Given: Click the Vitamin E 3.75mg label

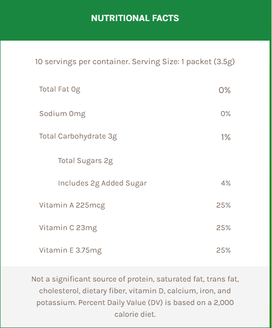Looking at the screenshot, I should tap(70, 250).
